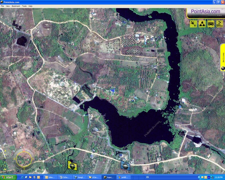The width and height of the screenshot is (225, 180).
Task: Click the red north indicator on compass
Action: pos(24,151)
